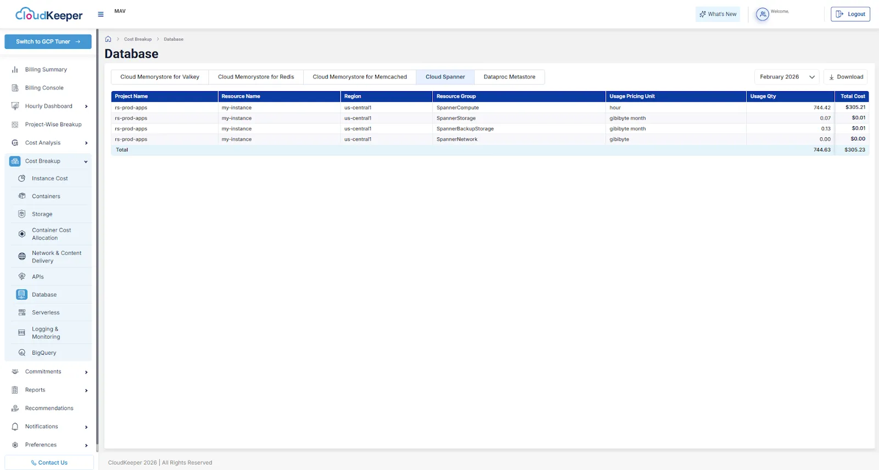Click the BigQuery icon
879x470 pixels.
click(22, 352)
